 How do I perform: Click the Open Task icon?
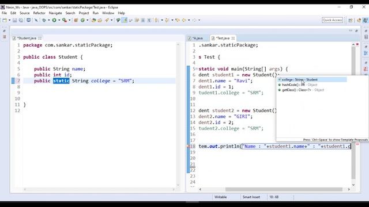tap(100, 20)
